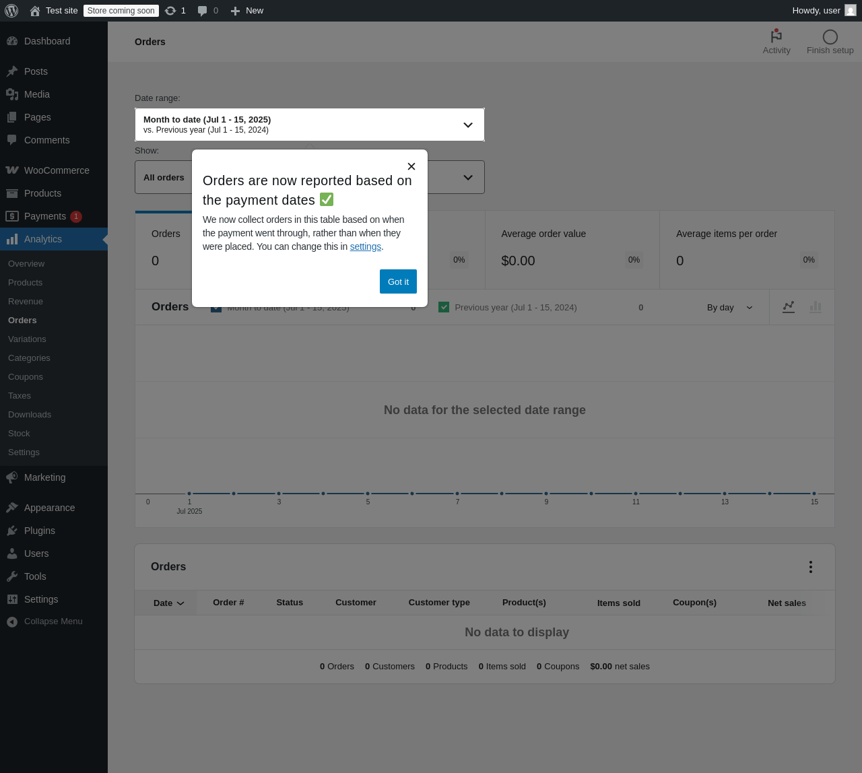Click the comments bubble icon in top bar
The width and height of the screenshot is (862, 773).
[202, 11]
